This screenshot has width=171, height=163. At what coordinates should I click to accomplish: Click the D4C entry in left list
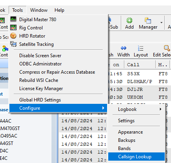4,151
